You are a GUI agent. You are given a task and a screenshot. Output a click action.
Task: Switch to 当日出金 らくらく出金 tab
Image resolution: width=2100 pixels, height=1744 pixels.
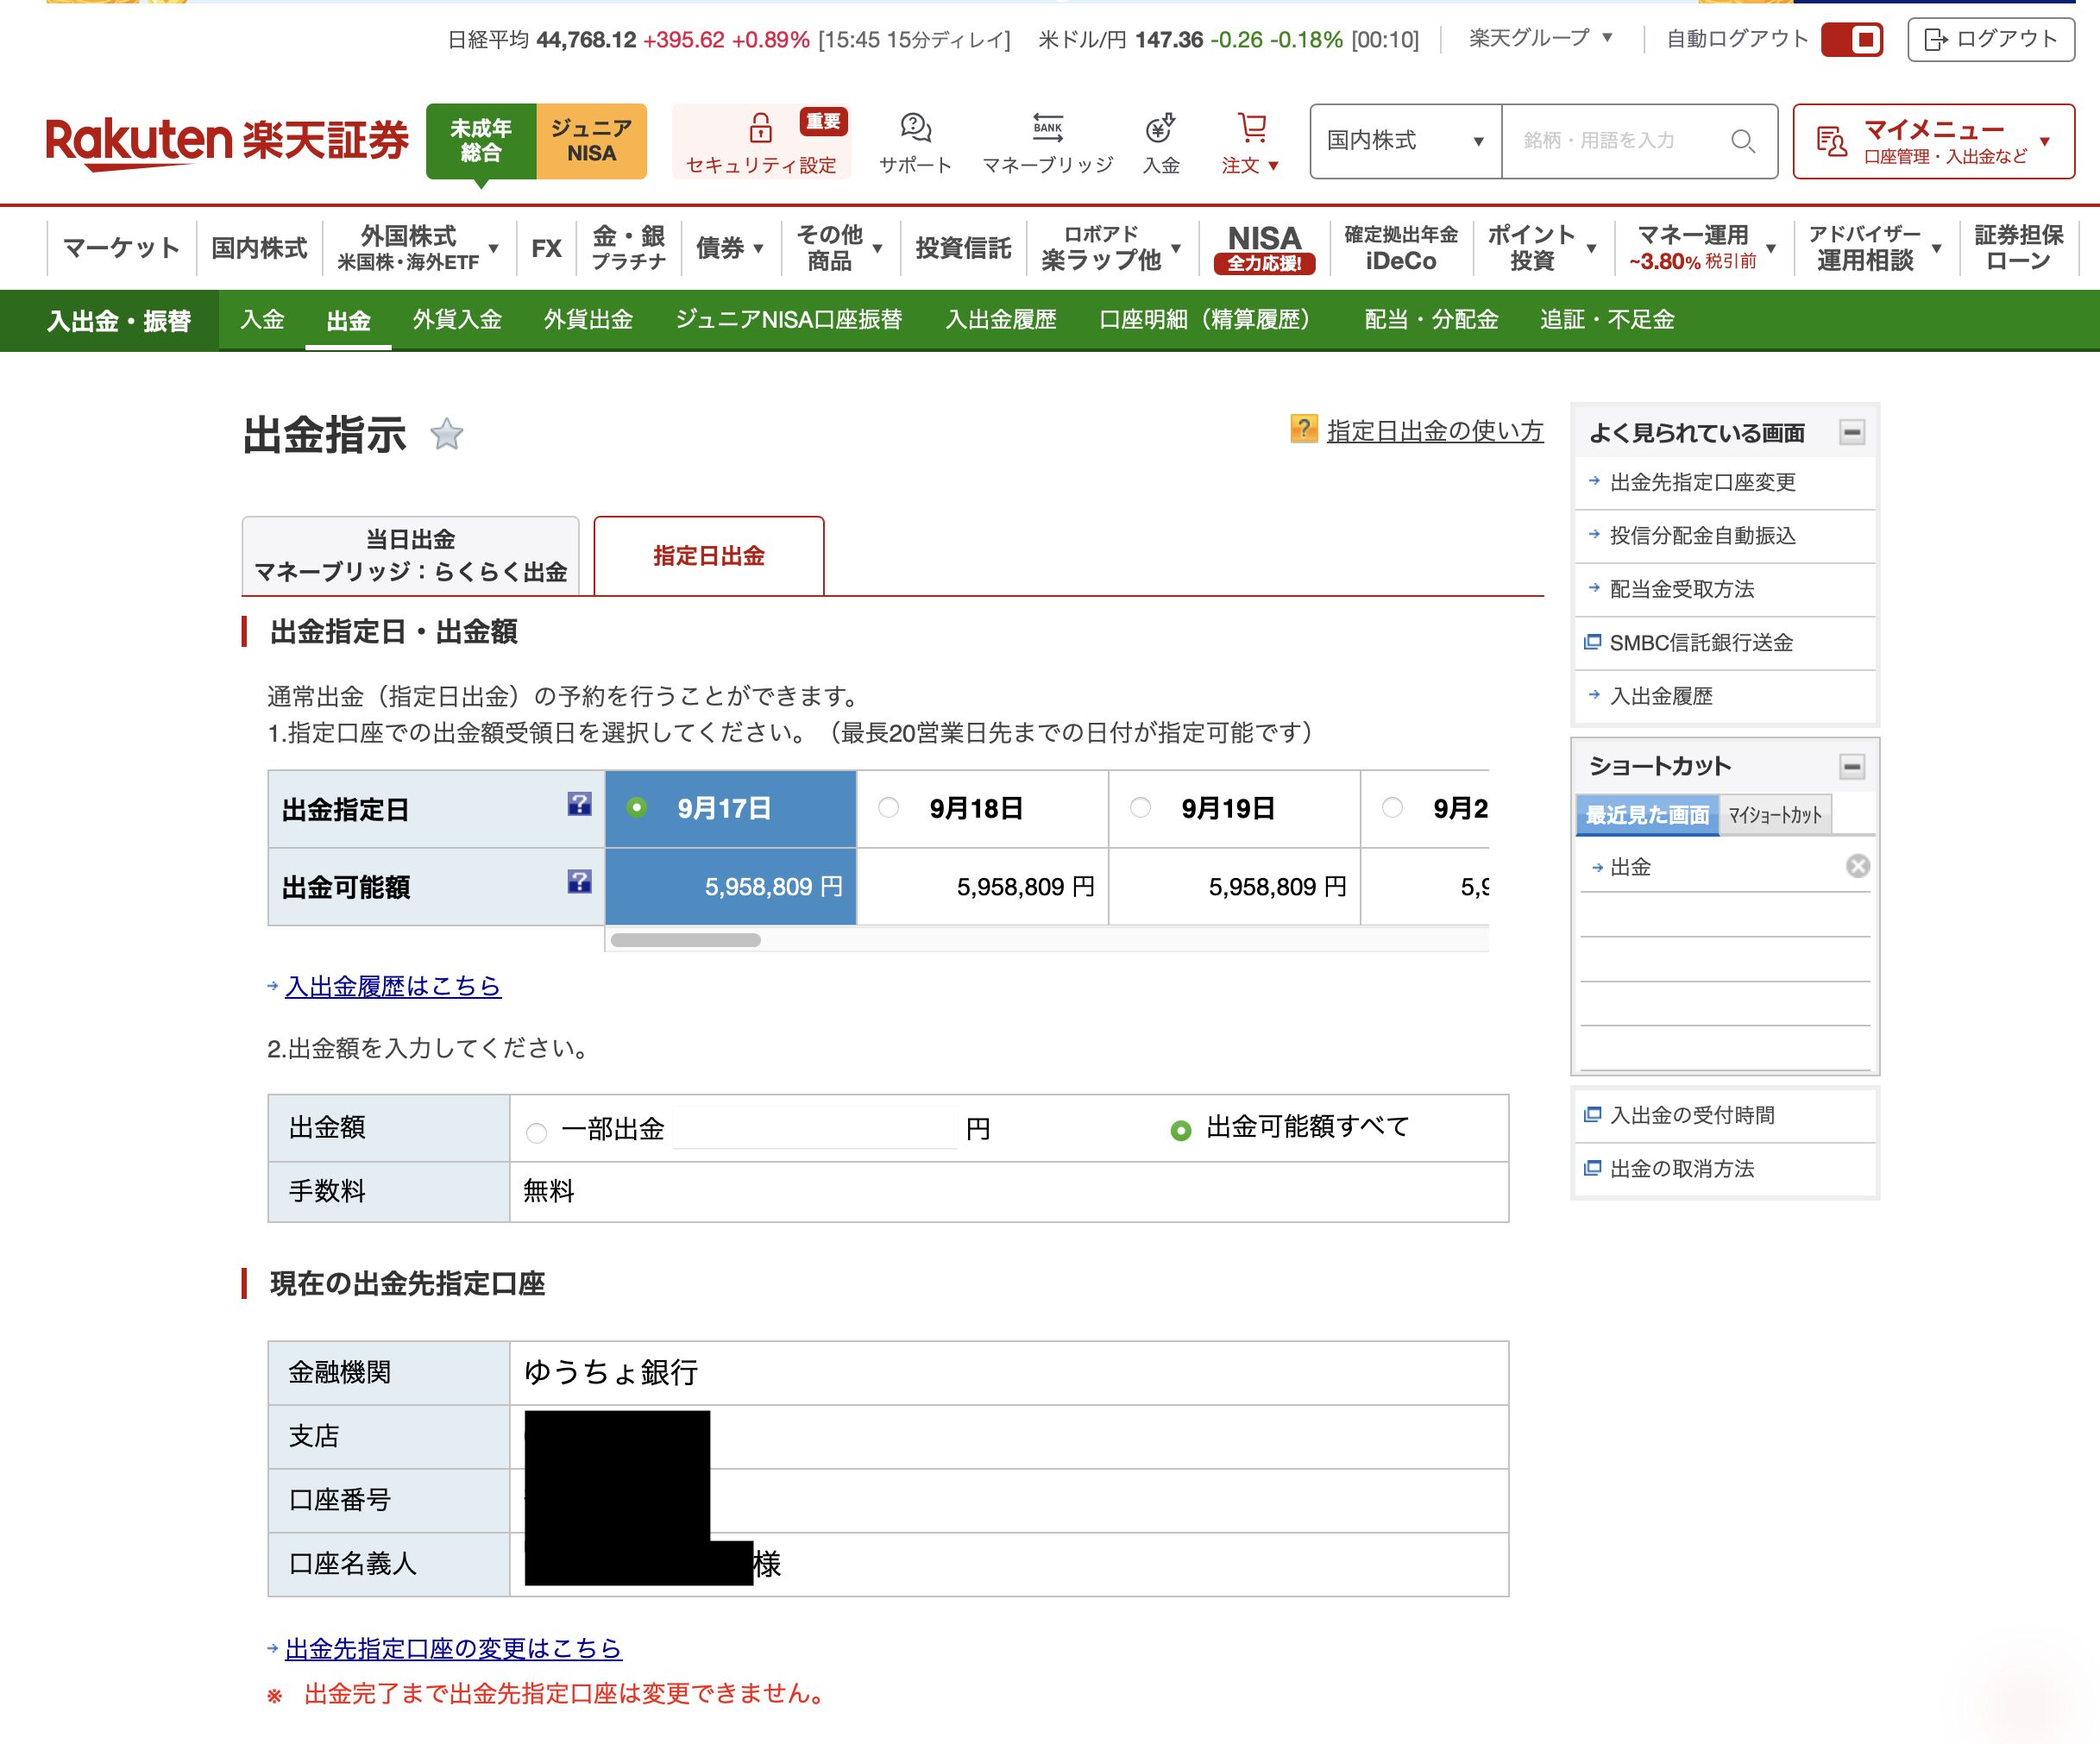coord(410,555)
